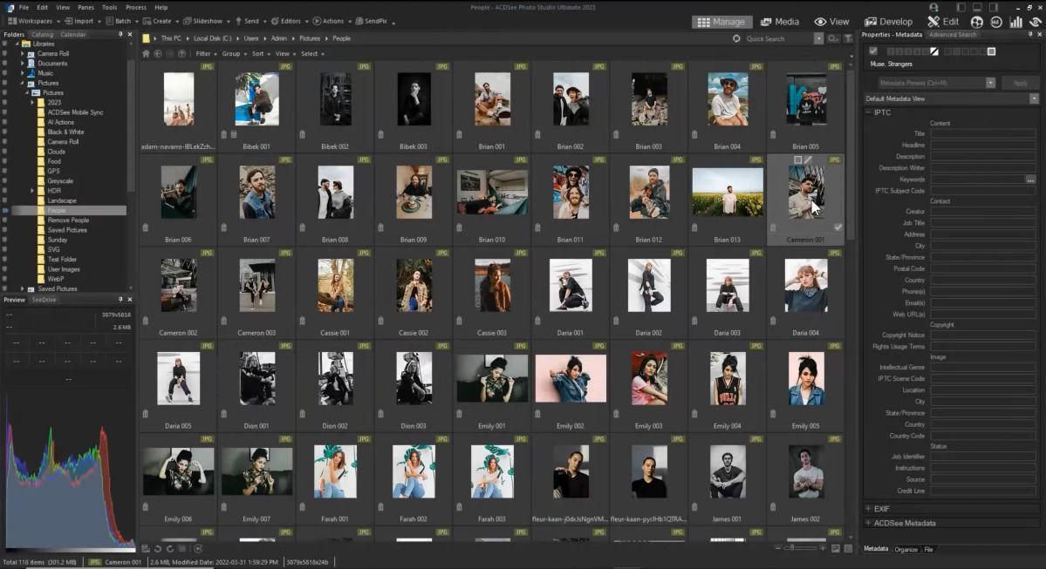Expand the HDR folder
This screenshot has height=569, width=1046.
tap(32, 191)
